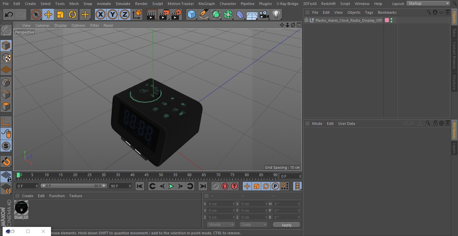
Task: Open the World coordinate dropdown
Action: 221,225
